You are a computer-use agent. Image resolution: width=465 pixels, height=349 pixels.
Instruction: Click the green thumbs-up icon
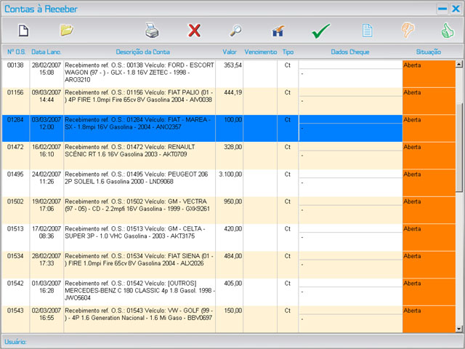tap(447, 31)
